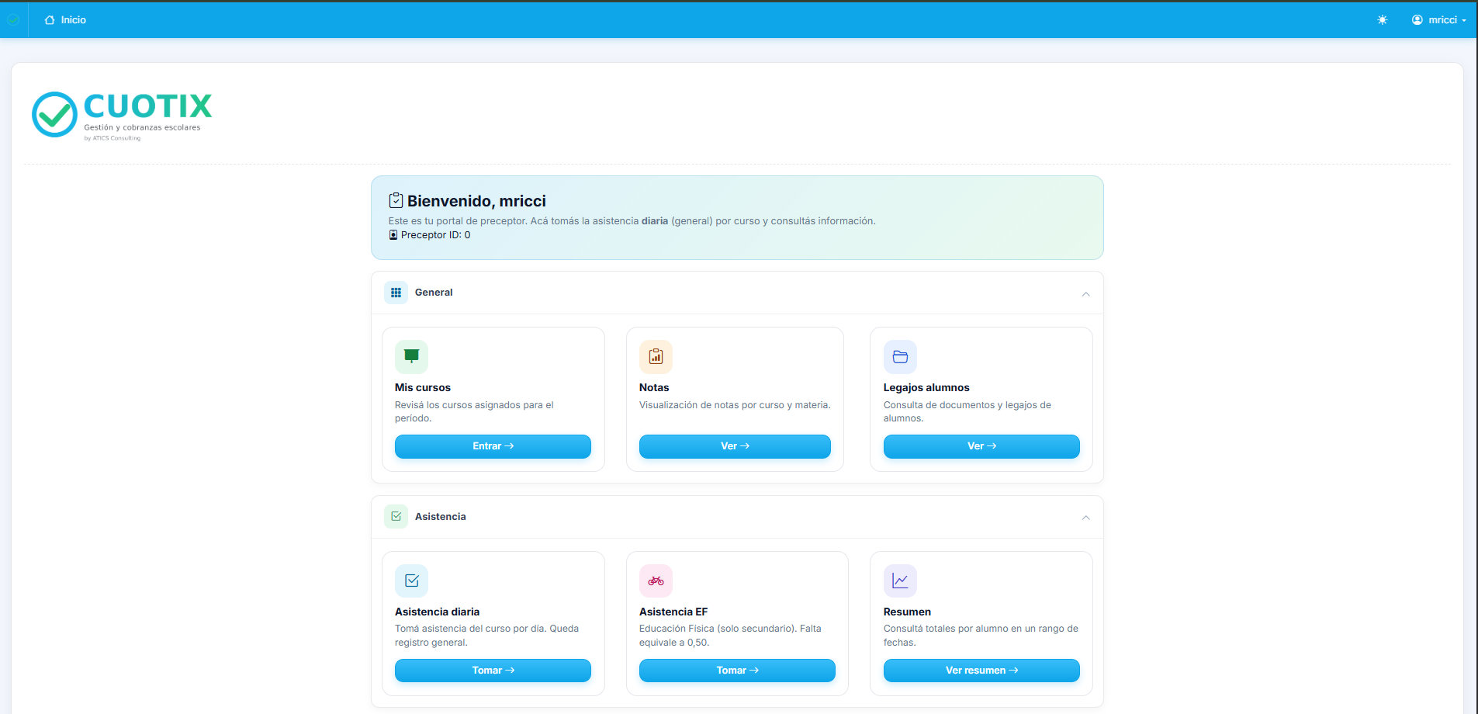Open the mricci user dropdown menu
This screenshot has height=714, width=1478.
tap(1438, 20)
